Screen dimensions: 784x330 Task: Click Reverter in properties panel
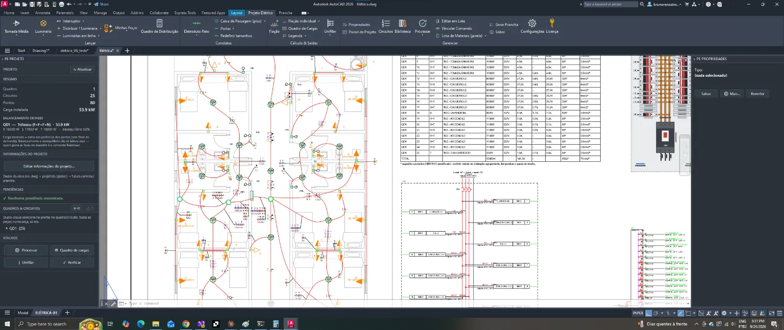(x=758, y=93)
